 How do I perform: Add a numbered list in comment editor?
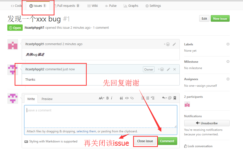coord(148,98)
